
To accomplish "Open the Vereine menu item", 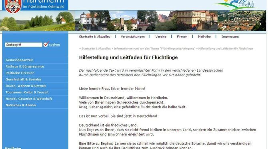I will 161,37.
